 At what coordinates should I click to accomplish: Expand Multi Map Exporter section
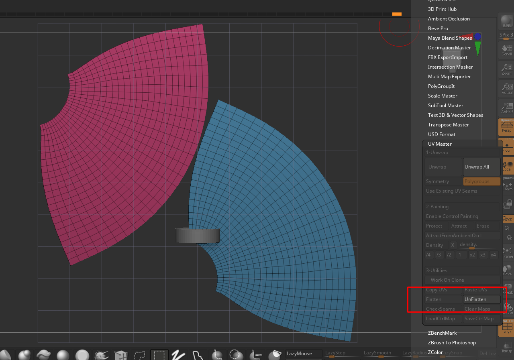click(x=449, y=77)
